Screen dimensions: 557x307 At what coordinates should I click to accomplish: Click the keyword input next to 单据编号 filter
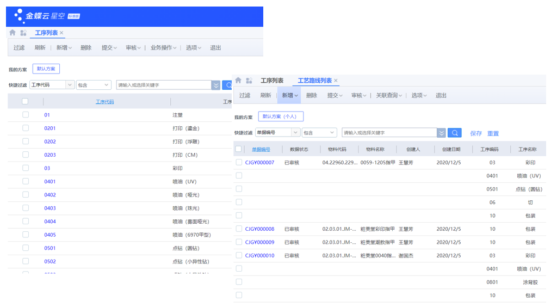coord(389,133)
